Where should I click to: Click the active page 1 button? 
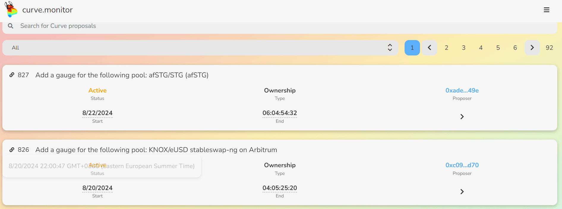412,48
